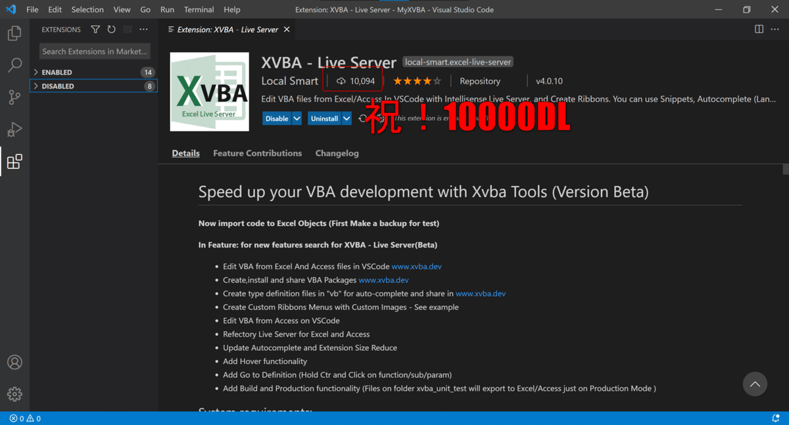This screenshot has height=425, width=789.
Task: Open the Selection menu
Action: [x=87, y=10]
